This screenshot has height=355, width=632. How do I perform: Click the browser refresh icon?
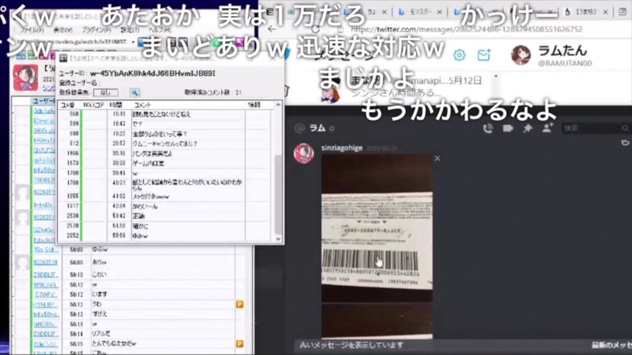click(x=315, y=29)
